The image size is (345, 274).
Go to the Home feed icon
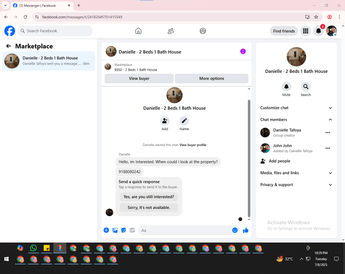[x=138, y=31]
